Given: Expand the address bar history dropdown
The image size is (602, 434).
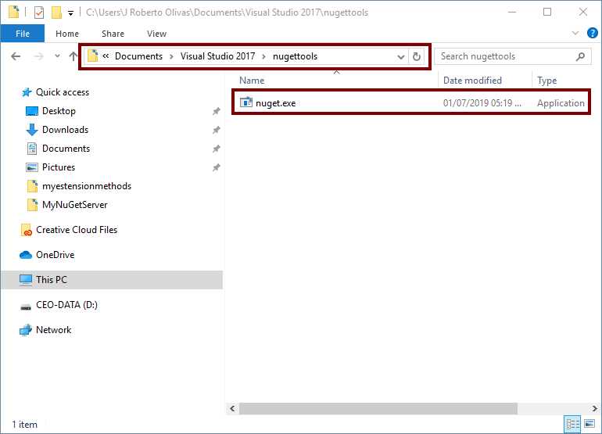Looking at the screenshot, I should pyautogui.click(x=400, y=57).
